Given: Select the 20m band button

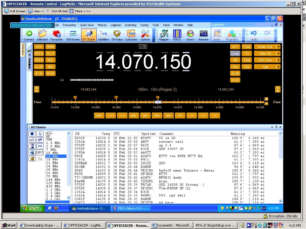Looking at the screenshot, I should (168, 115).
